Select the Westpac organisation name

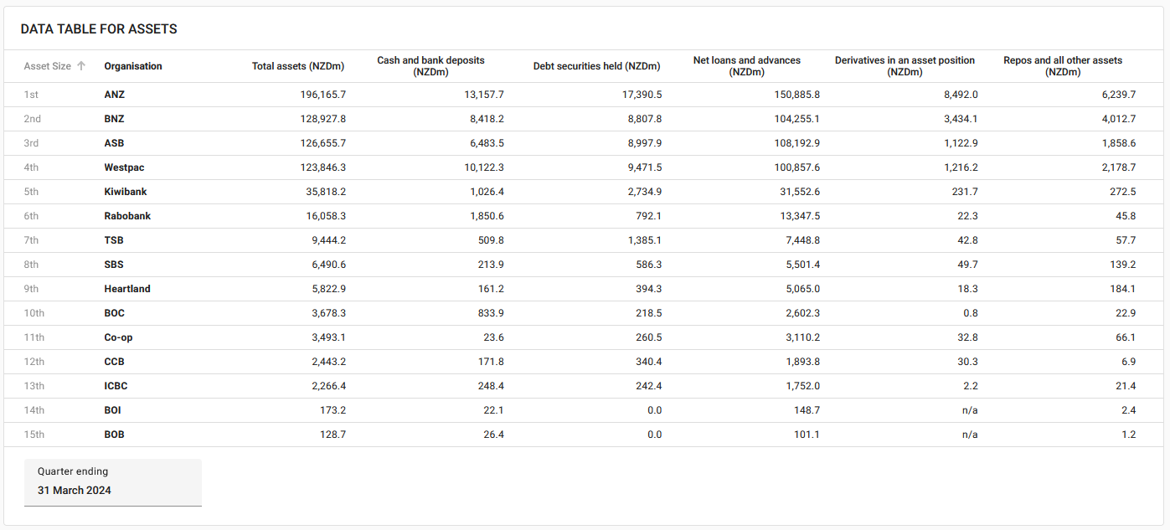(124, 167)
